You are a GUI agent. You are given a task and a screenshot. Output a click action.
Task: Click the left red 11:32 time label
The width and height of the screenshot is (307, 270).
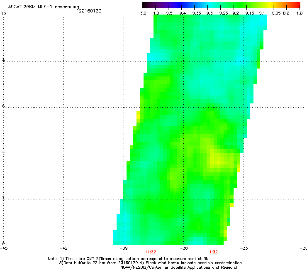pyautogui.click(x=150, y=252)
